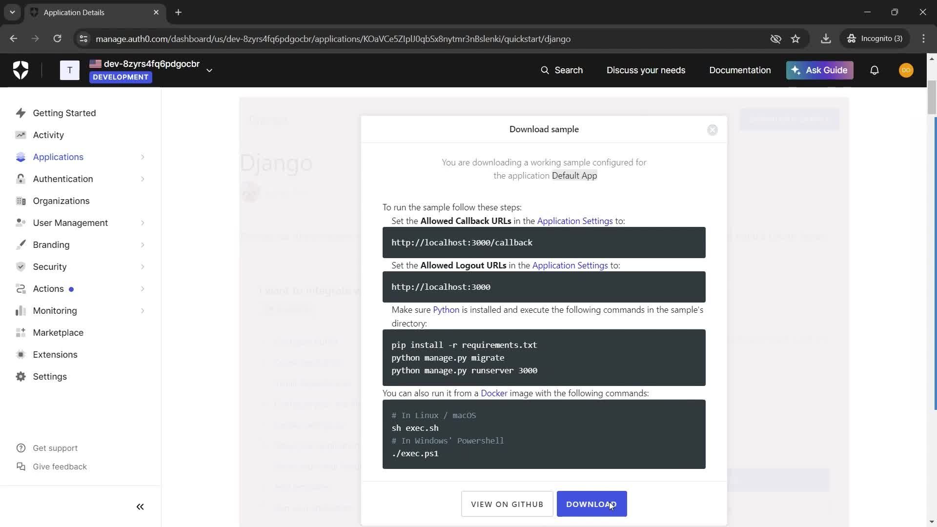
Task: Click the address bar URL
Action: click(333, 39)
